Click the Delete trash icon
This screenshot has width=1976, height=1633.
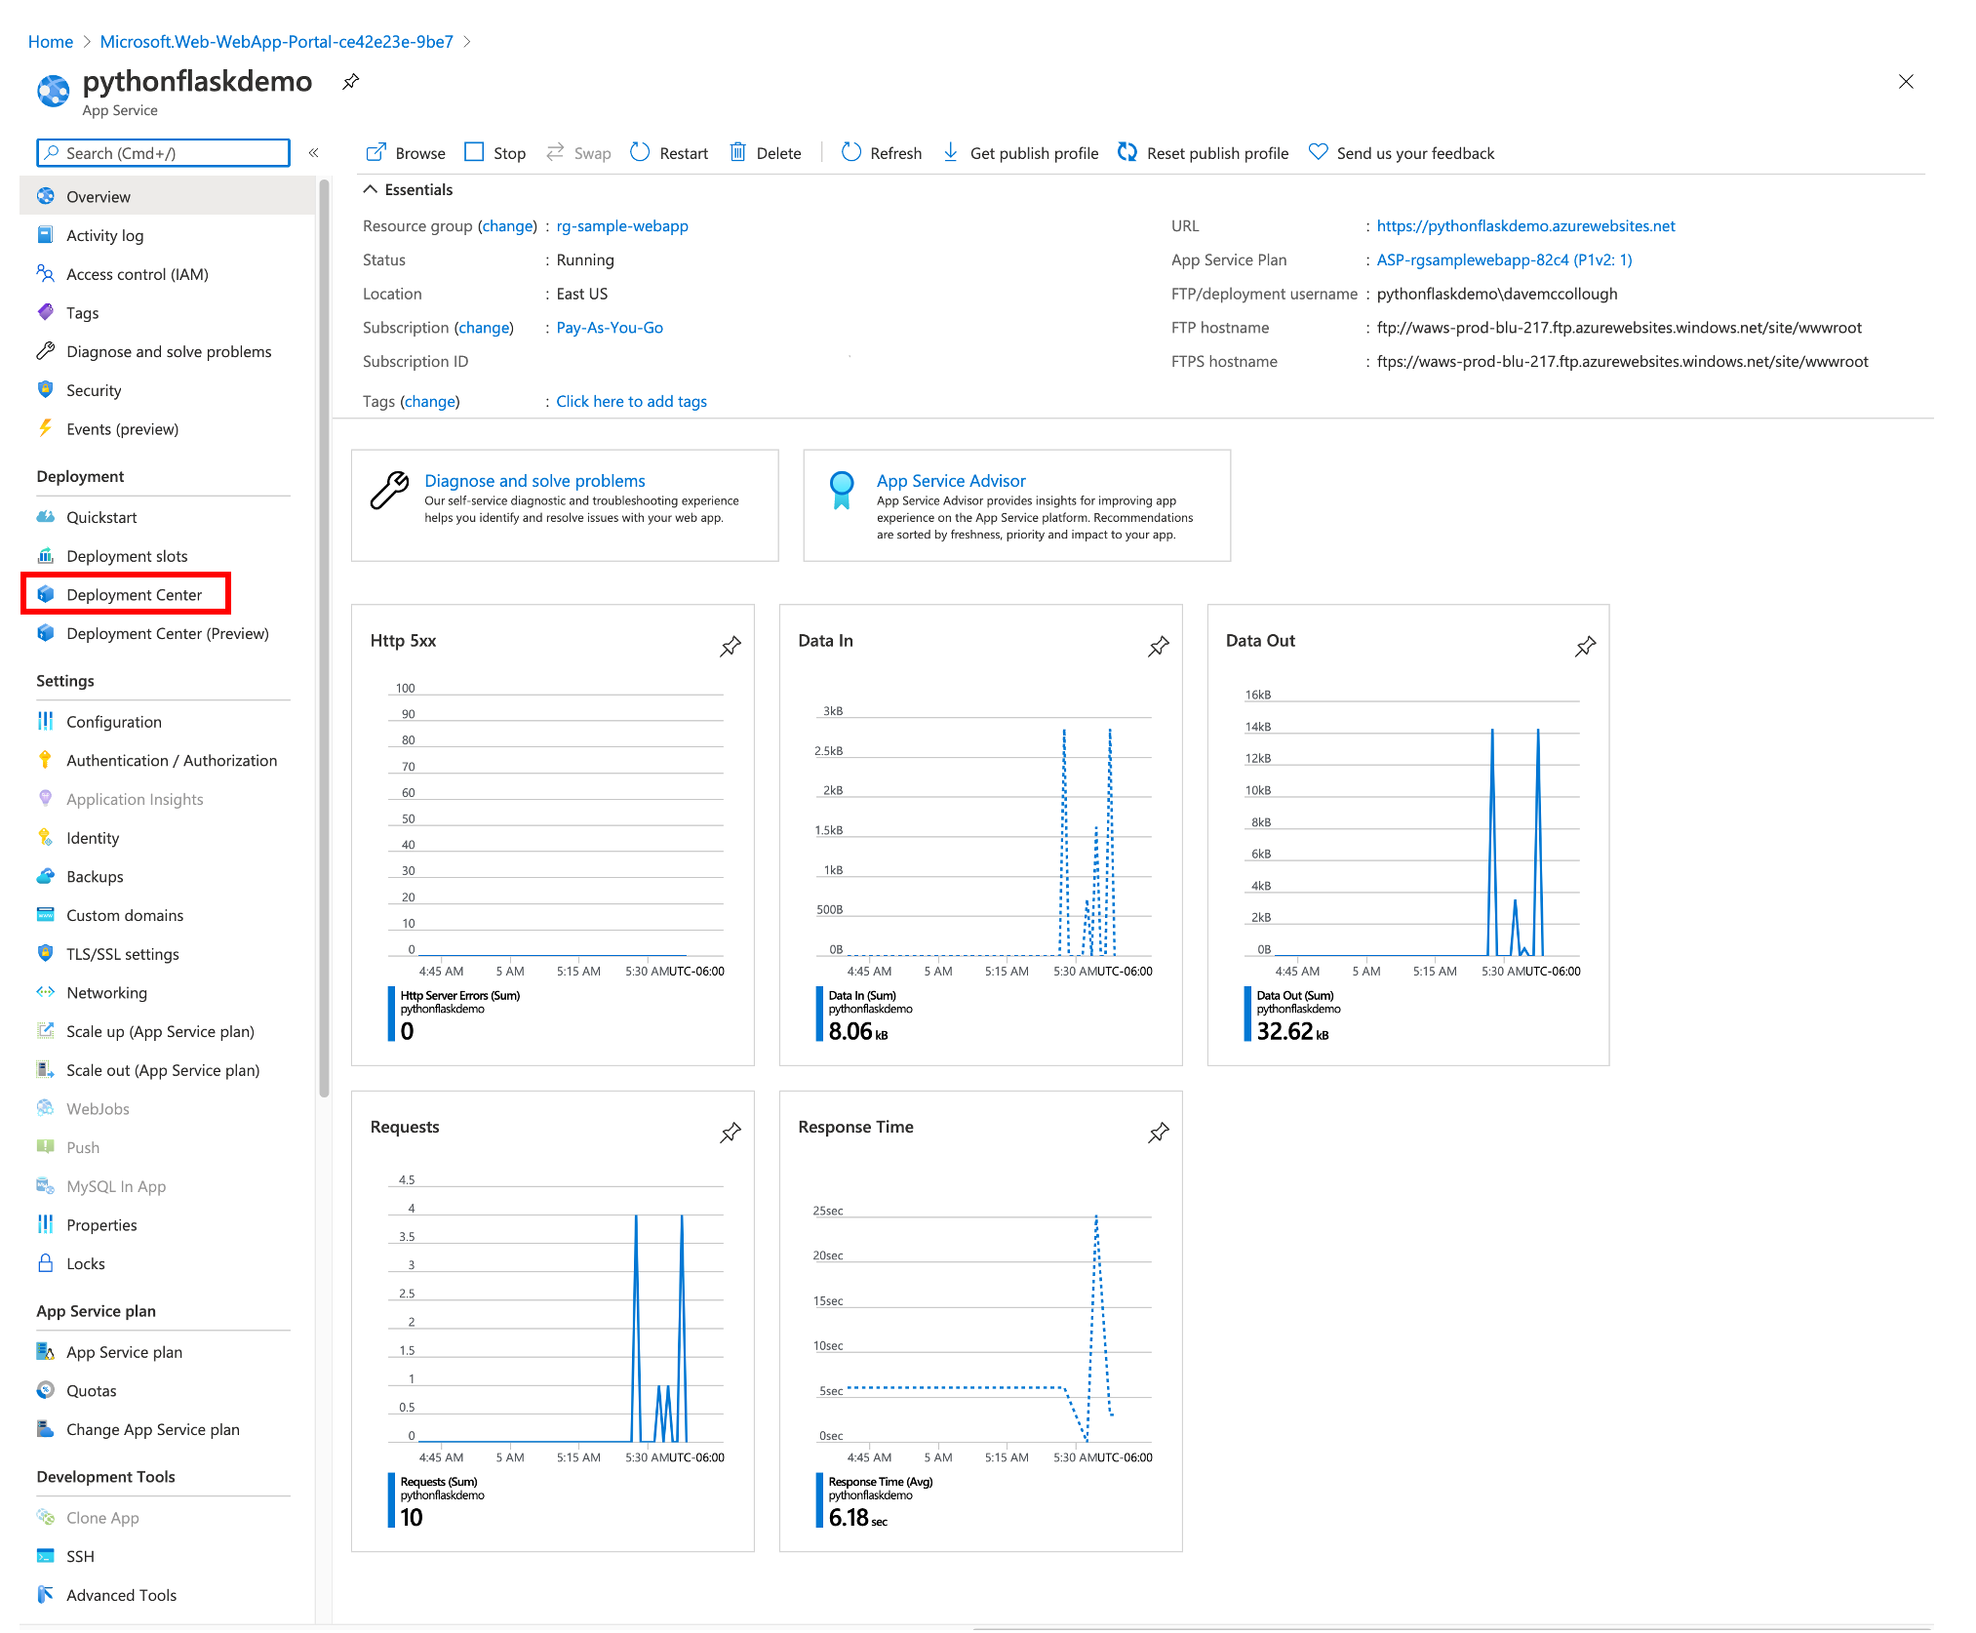pyautogui.click(x=738, y=152)
